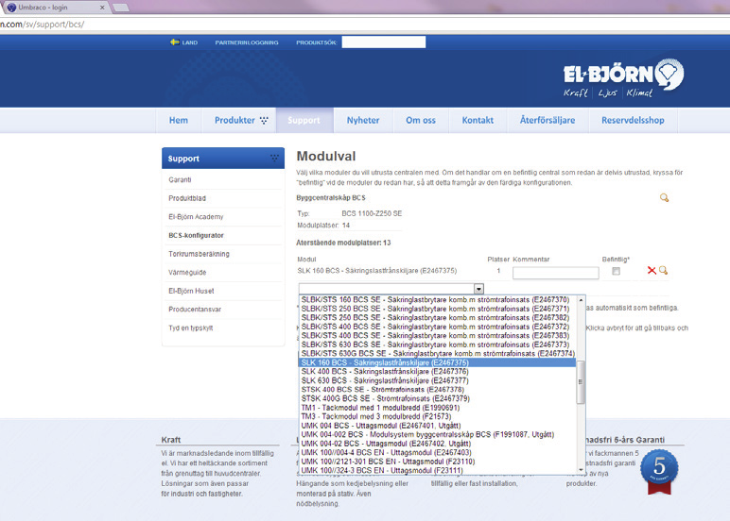Open El-Björn Academy in the sidebar
730x521 pixels.
click(196, 217)
